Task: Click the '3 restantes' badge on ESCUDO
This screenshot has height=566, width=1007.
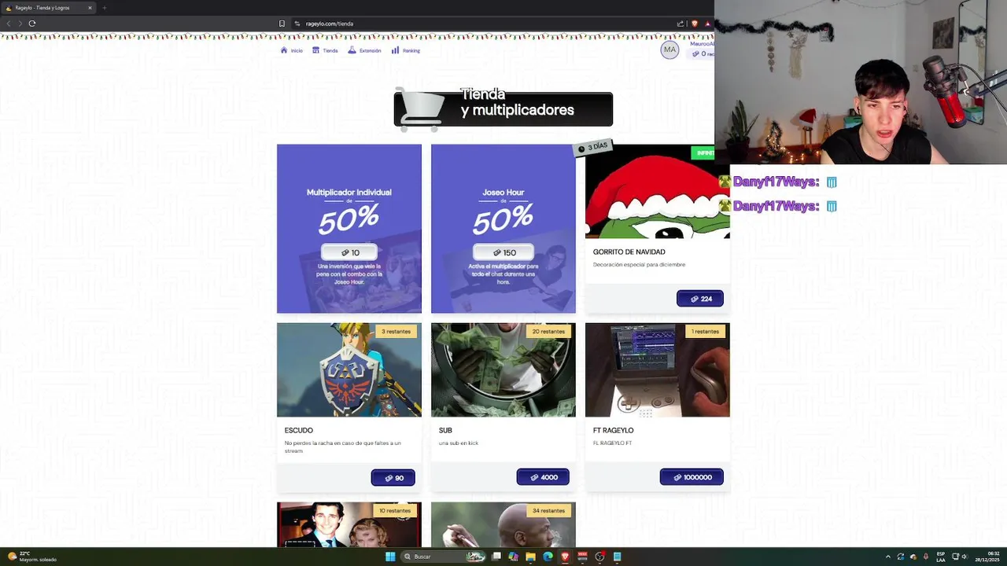Action: pyautogui.click(x=396, y=332)
